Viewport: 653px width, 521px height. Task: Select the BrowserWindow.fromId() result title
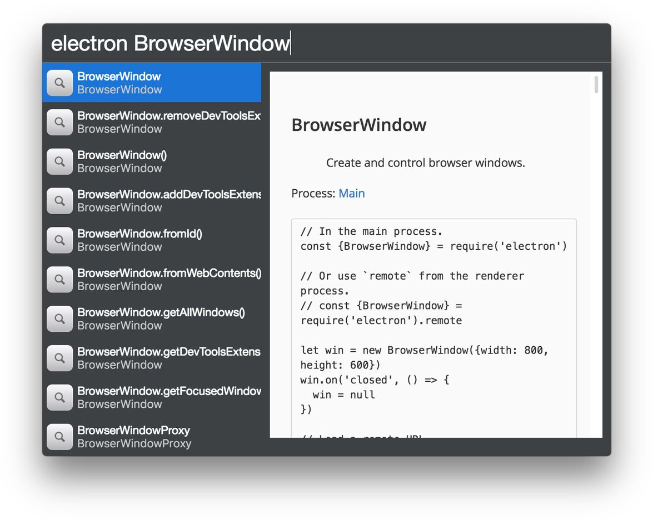[x=139, y=234]
